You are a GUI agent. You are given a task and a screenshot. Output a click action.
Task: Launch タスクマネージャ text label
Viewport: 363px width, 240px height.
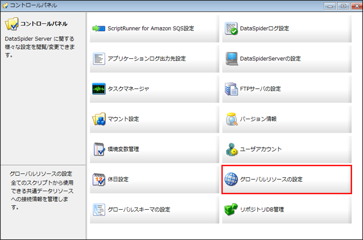point(128,89)
